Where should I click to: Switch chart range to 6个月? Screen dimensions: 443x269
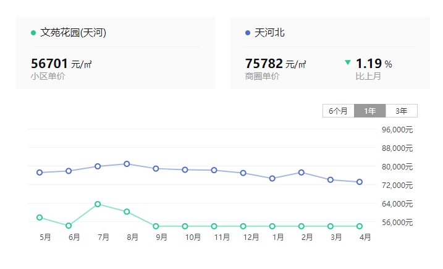coord(338,111)
